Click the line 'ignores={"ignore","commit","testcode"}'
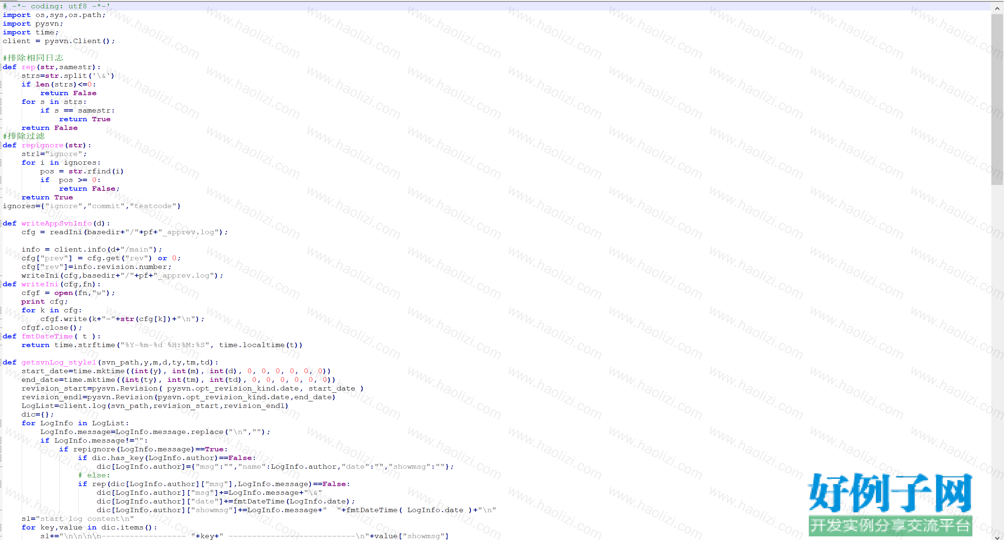The height and width of the screenshot is (540, 1004). pos(92,206)
